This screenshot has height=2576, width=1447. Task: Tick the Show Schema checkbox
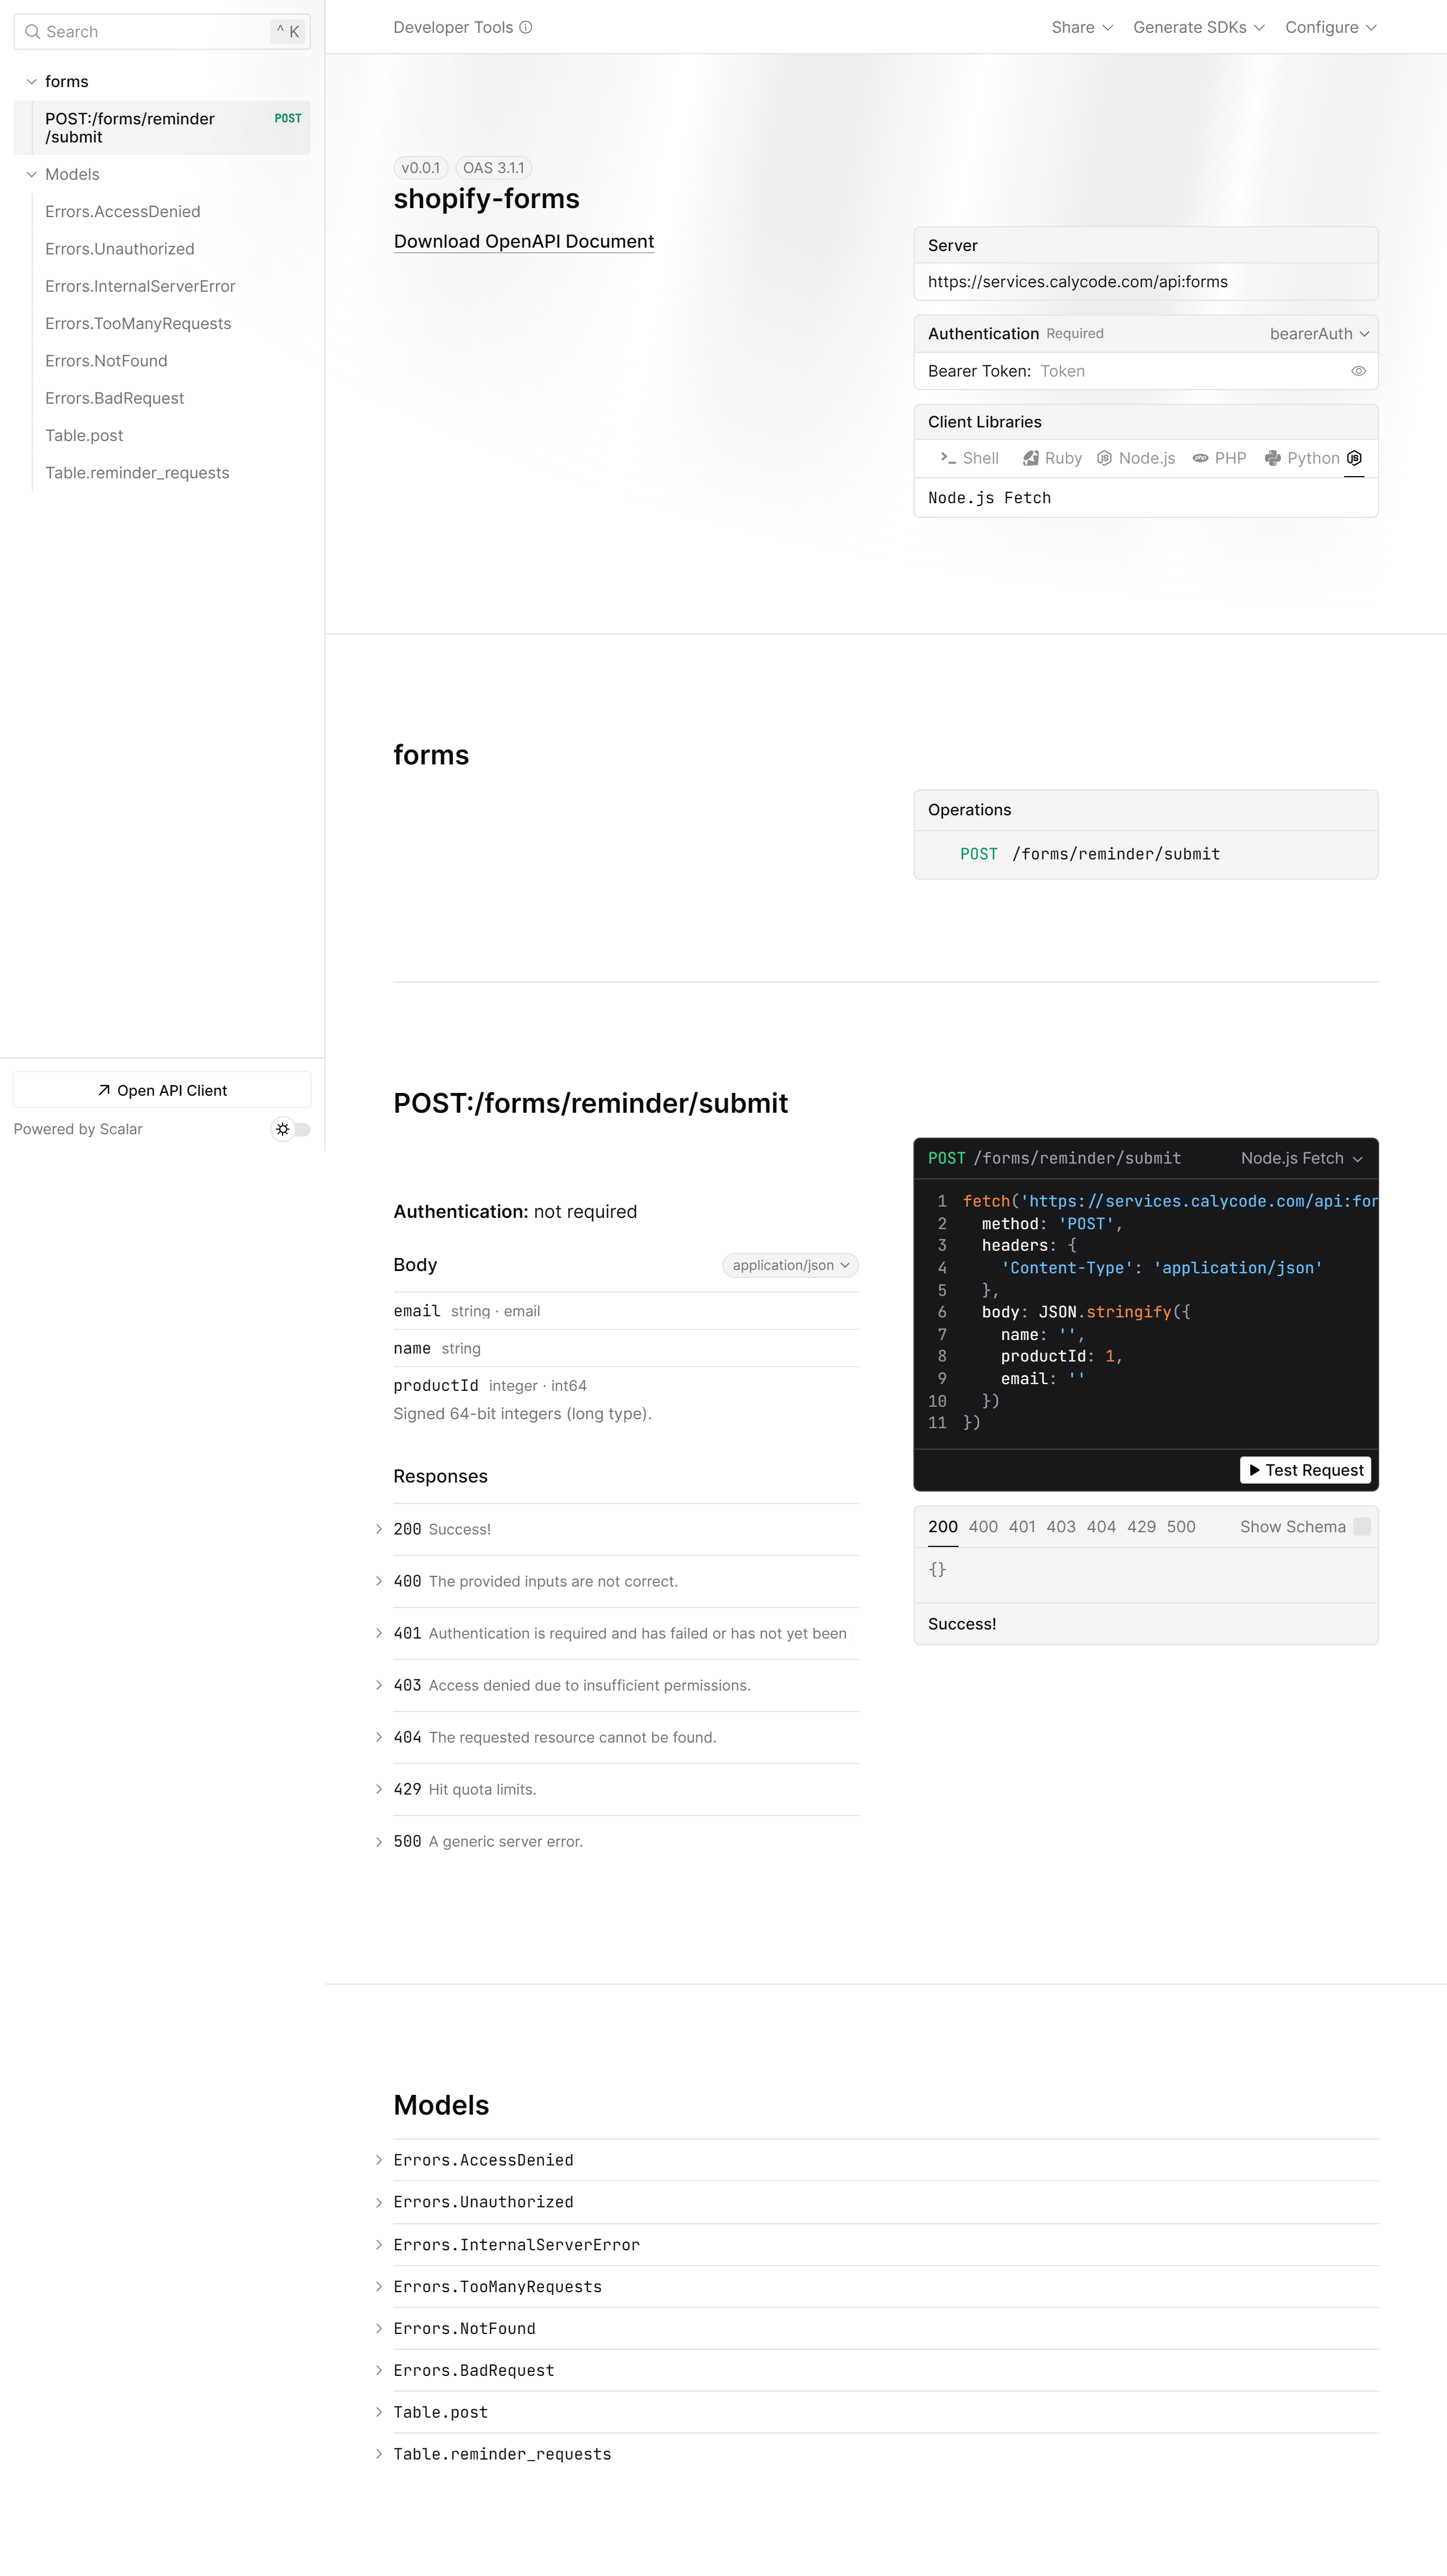click(1362, 1527)
